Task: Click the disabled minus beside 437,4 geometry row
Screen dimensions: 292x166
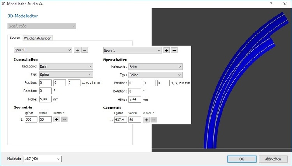Action: [154, 120]
